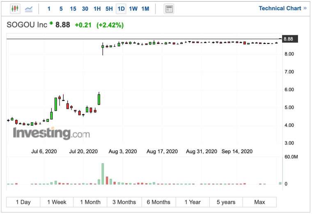Pick the 1H interval
This screenshot has width=312, height=214.
(x=97, y=9)
